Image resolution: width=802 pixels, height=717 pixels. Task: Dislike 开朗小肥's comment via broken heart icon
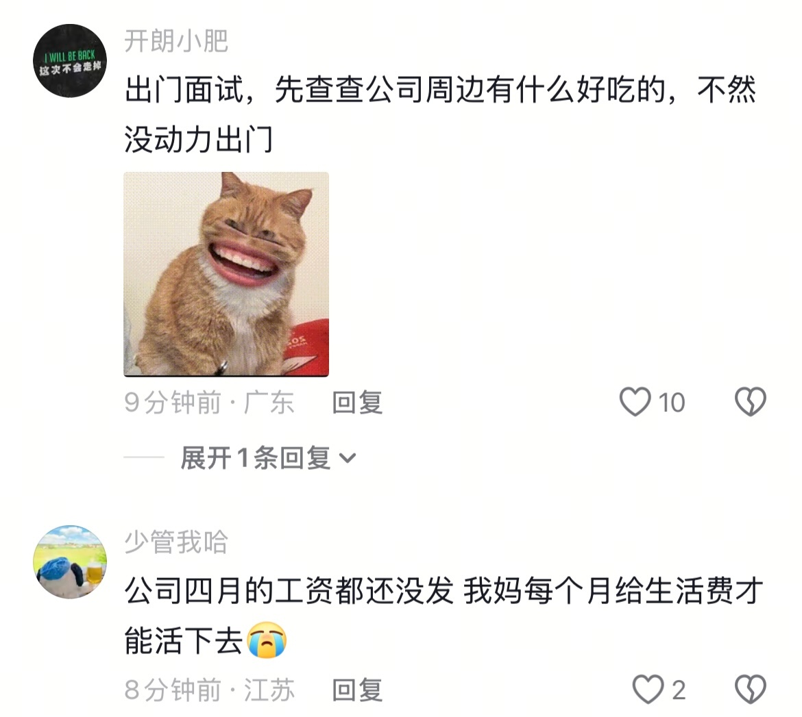click(751, 402)
